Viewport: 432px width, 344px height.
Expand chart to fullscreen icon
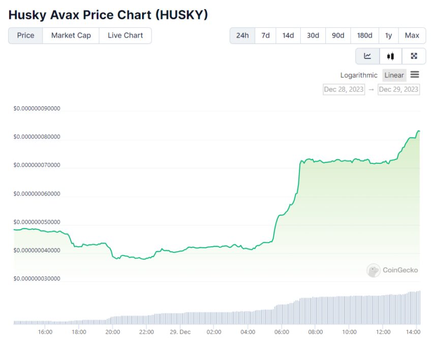pyautogui.click(x=414, y=56)
